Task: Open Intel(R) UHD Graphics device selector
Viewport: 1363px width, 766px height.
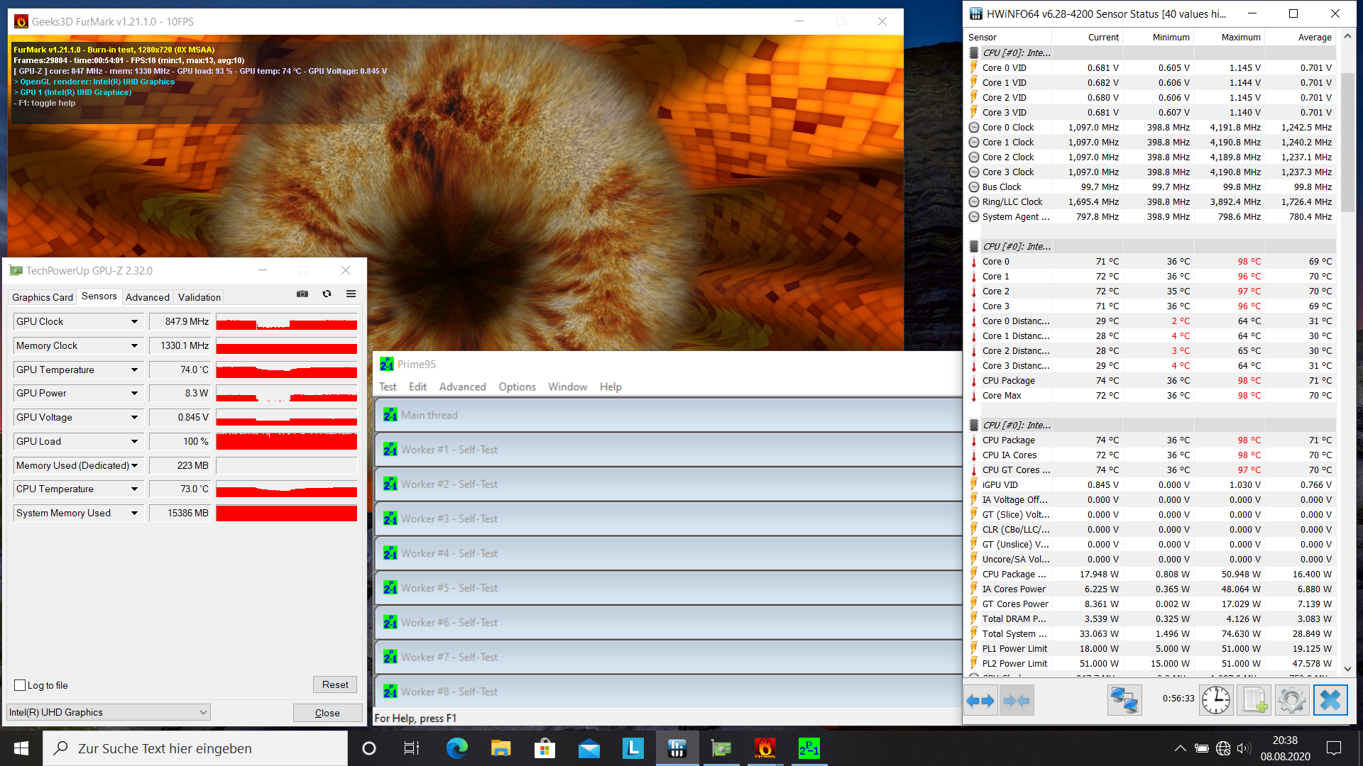Action: (109, 712)
